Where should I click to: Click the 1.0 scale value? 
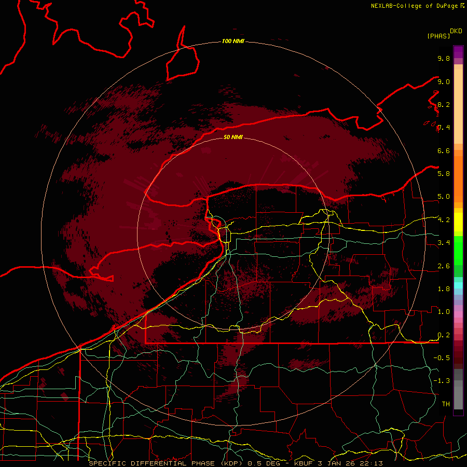coord(444,312)
